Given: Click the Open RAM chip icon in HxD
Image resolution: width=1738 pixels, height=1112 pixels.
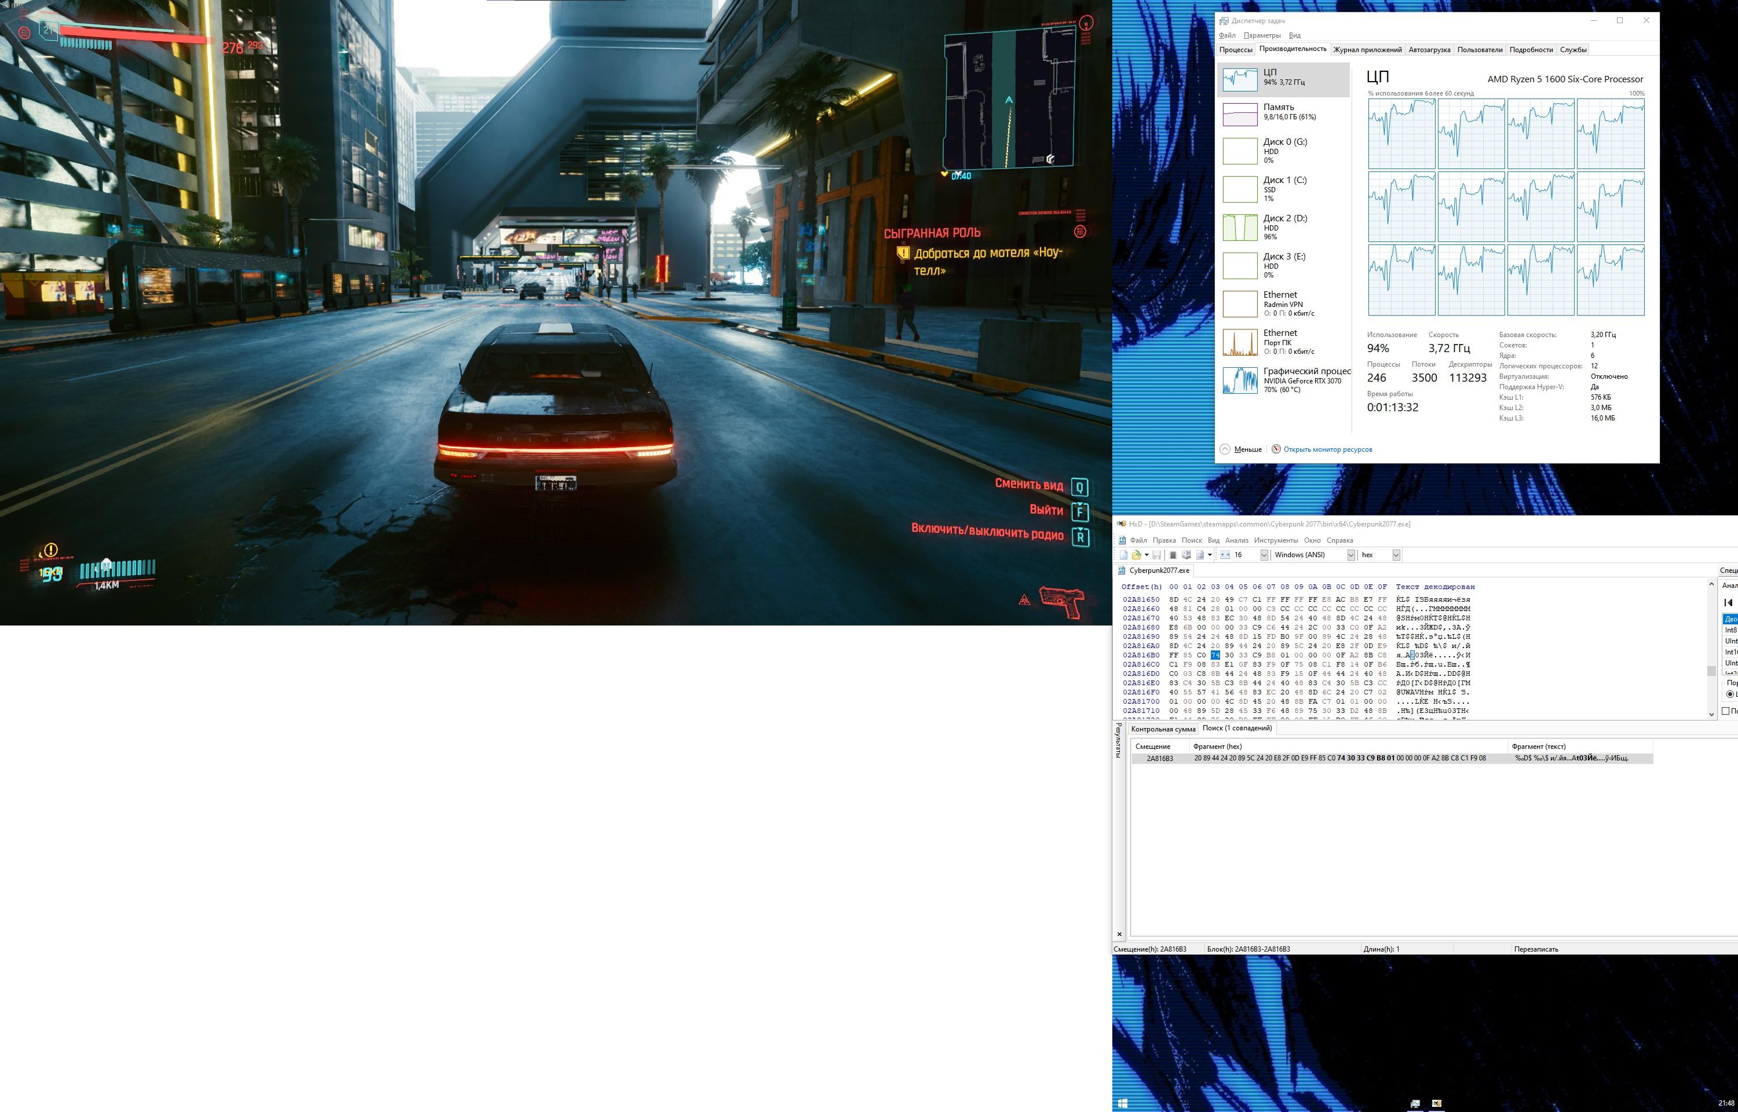Looking at the screenshot, I should coord(1173,555).
